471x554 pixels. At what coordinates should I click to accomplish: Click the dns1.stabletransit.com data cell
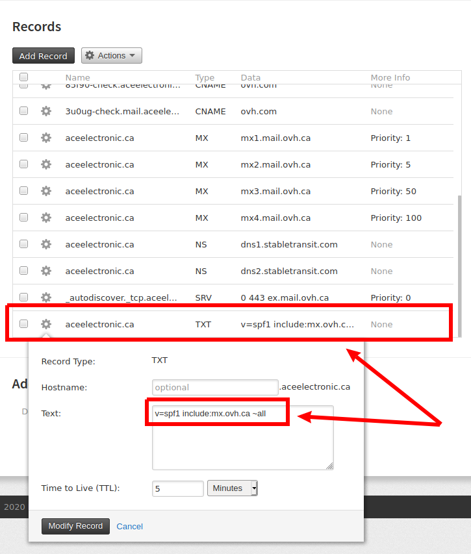click(x=289, y=244)
